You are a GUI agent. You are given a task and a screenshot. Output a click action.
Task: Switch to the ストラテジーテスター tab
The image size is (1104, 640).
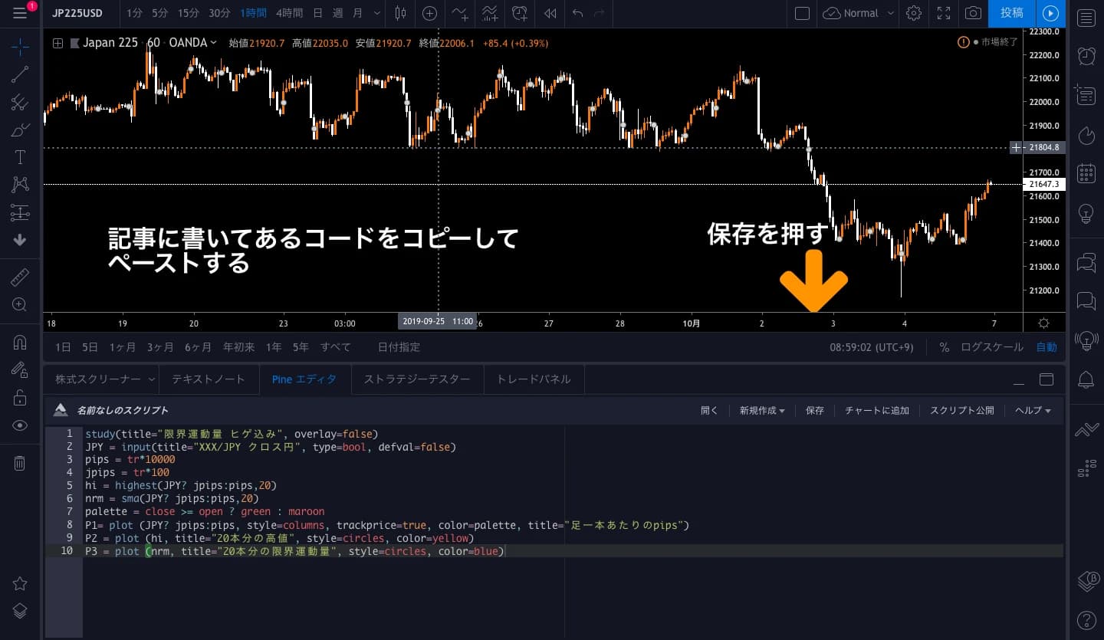(x=417, y=379)
